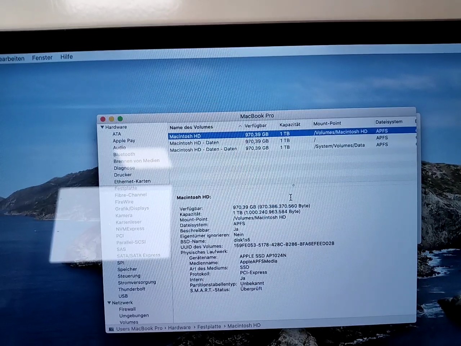Image resolution: width=461 pixels, height=346 pixels.
Task: Open the Fenster menu
Action: (x=42, y=58)
